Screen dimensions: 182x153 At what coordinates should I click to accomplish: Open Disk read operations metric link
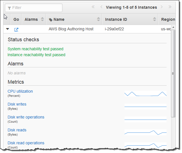[26, 143]
